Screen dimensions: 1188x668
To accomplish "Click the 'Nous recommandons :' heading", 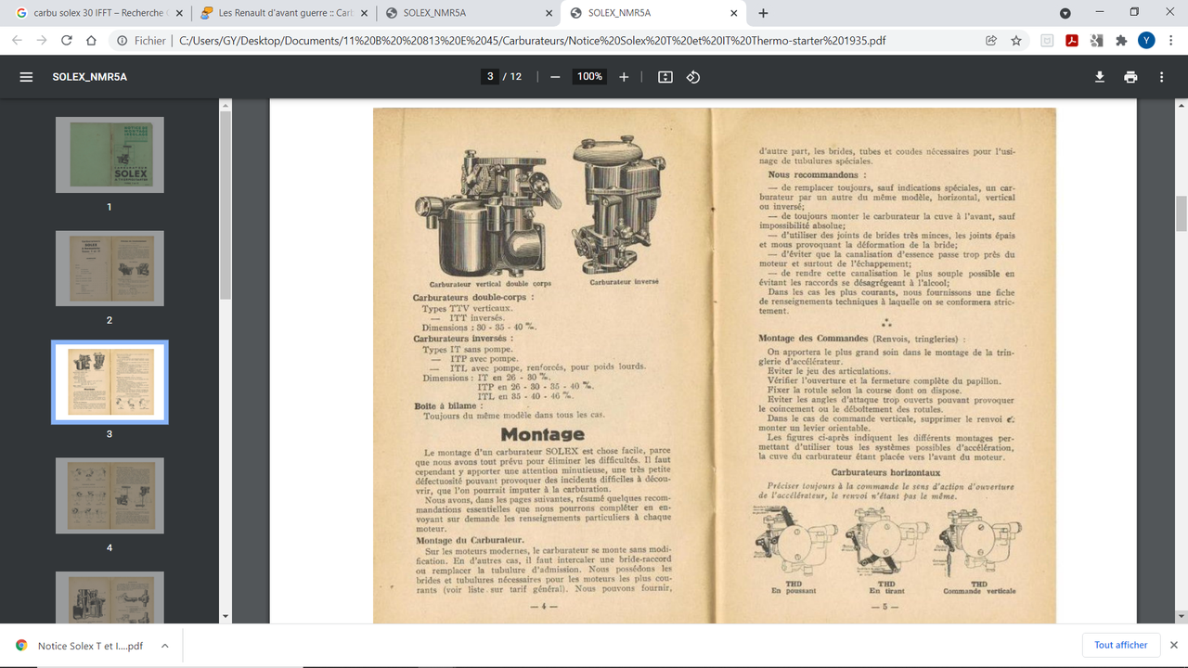I will [x=817, y=174].
